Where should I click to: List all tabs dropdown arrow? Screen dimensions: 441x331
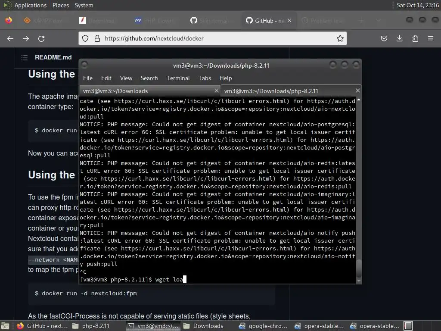coord(379,21)
